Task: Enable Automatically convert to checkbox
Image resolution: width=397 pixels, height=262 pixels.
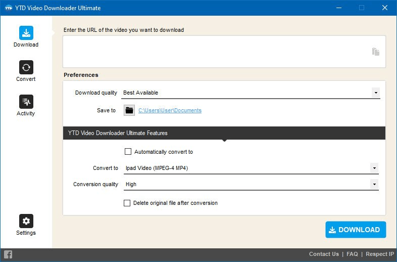Action: [128, 152]
